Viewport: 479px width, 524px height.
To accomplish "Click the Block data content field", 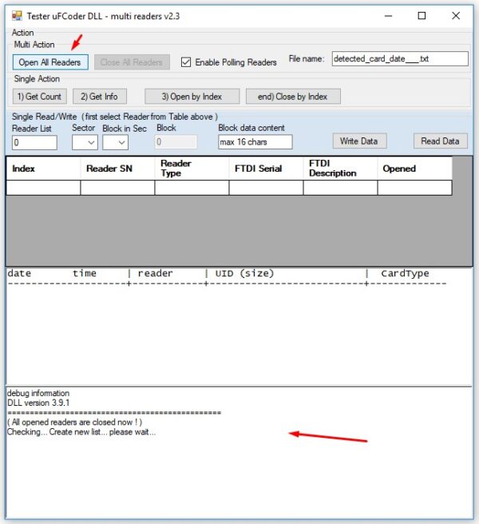I will (x=255, y=142).
